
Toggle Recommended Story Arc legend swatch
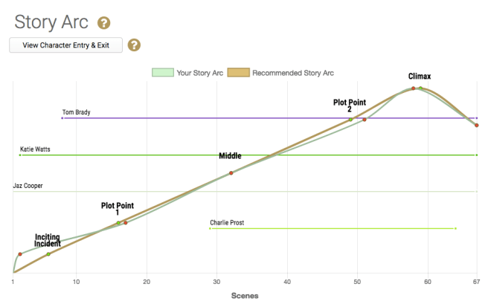tap(238, 73)
